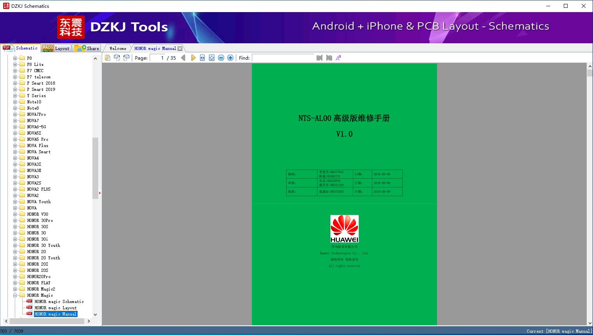593x335 pixels.
Task: Expand the HONOR20Pro tree node
Action: point(15,277)
